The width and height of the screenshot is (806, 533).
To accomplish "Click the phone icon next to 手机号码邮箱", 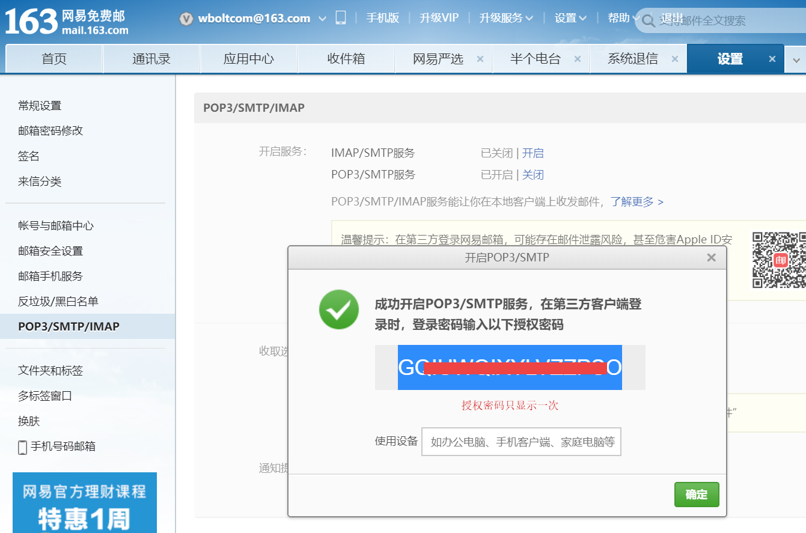I will (22, 447).
